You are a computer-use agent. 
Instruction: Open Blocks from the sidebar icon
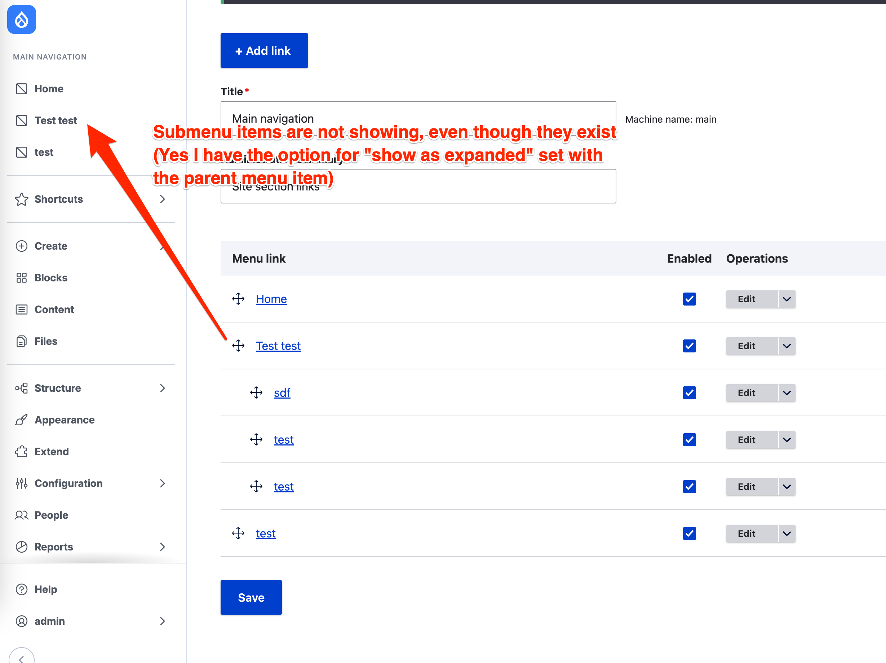[x=21, y=277]
